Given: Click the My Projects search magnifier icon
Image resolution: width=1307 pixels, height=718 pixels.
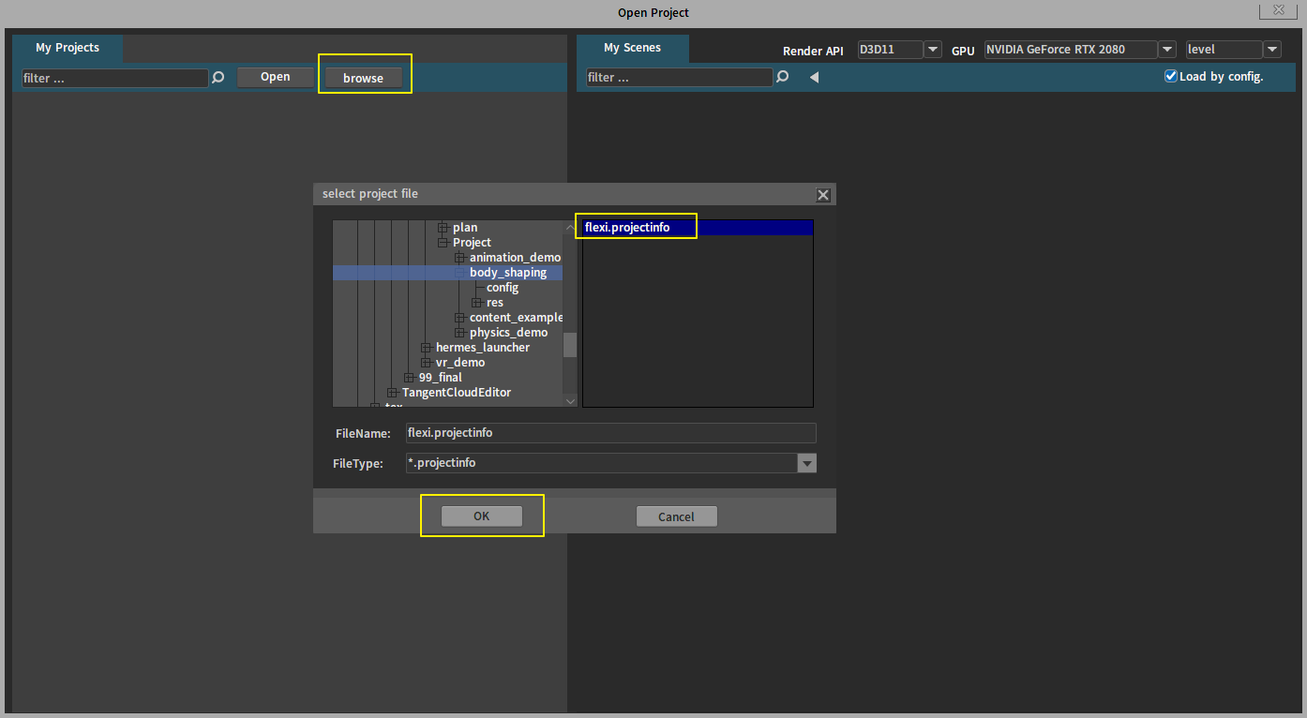Looking at the screenshot, I should point(218,78).
